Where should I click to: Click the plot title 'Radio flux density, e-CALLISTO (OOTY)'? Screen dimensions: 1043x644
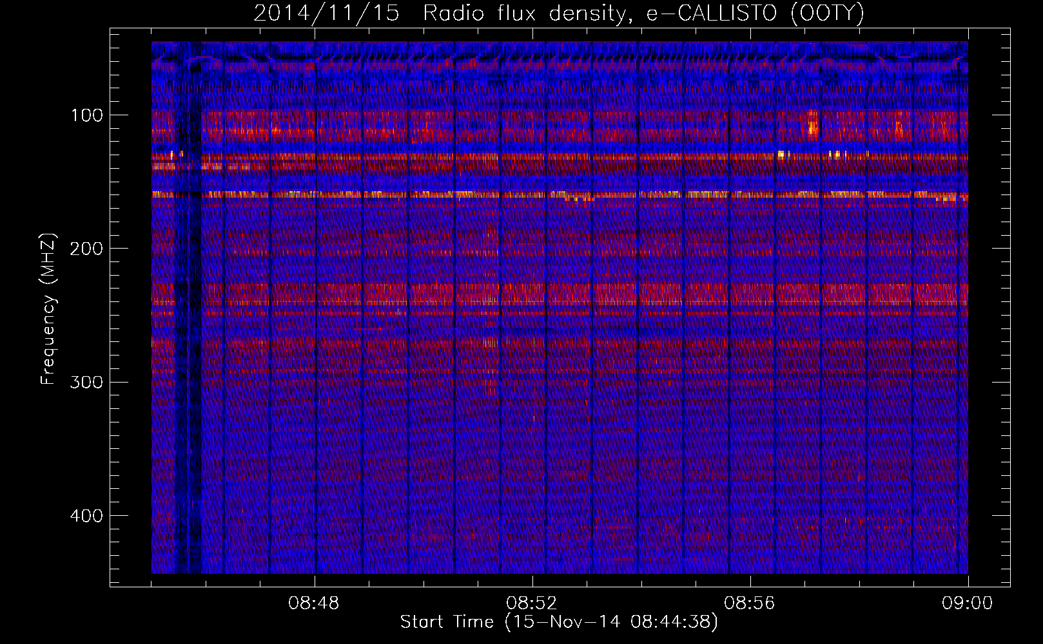(643, 14)
